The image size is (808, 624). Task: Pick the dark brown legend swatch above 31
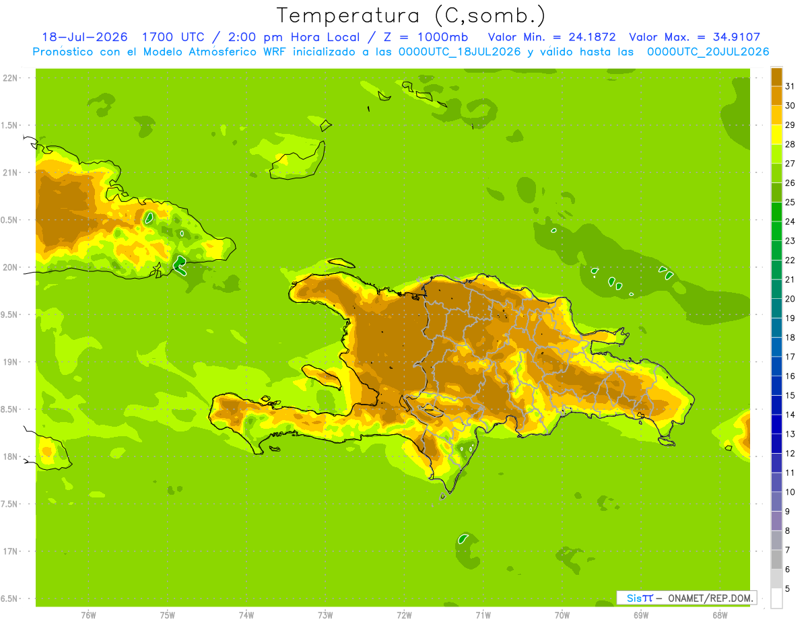(776, 77)
